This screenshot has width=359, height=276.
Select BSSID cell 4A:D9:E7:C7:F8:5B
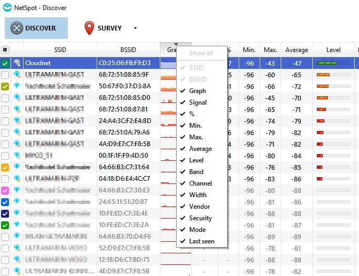[x=128, y=144]
